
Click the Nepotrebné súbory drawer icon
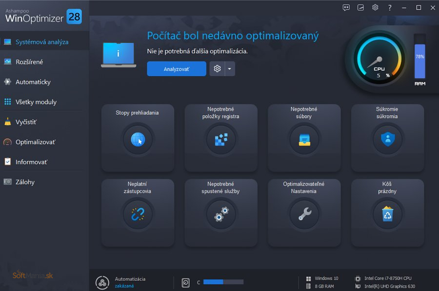(304, 140)
